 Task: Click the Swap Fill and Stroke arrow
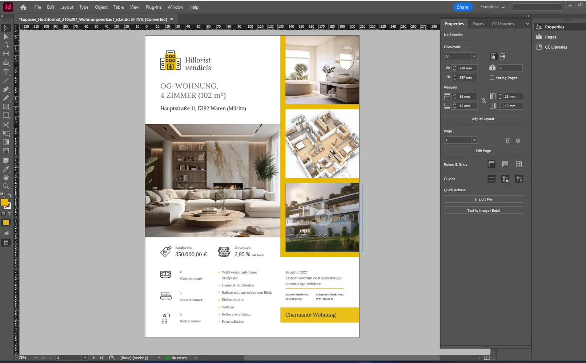[x=9, y=195]
